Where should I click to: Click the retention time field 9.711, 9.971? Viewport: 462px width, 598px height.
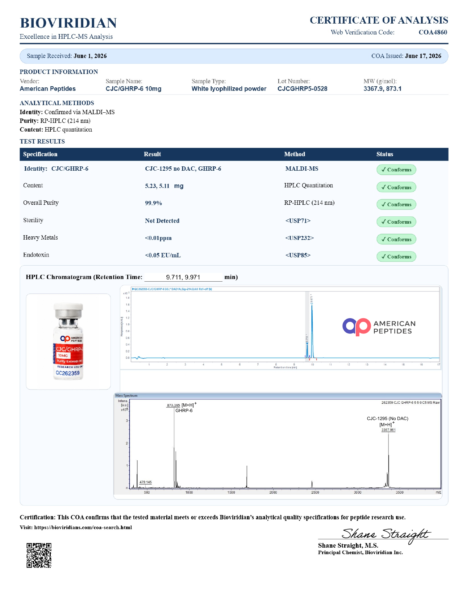(183, 277)
